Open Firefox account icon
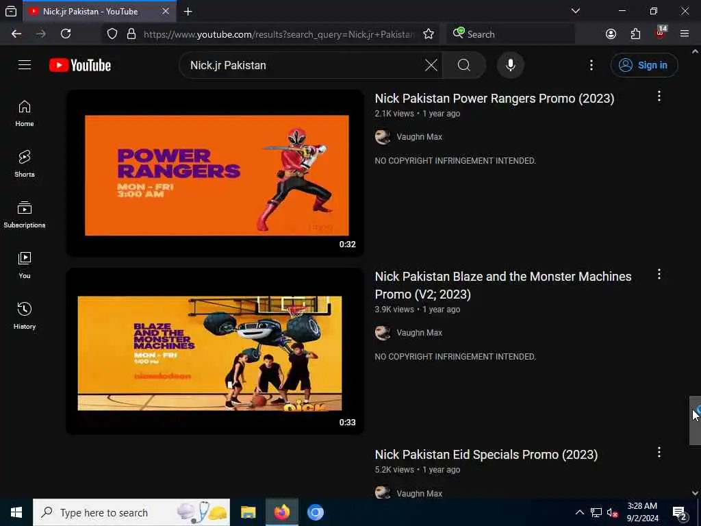The image size is (701, 526). [611, 34]
